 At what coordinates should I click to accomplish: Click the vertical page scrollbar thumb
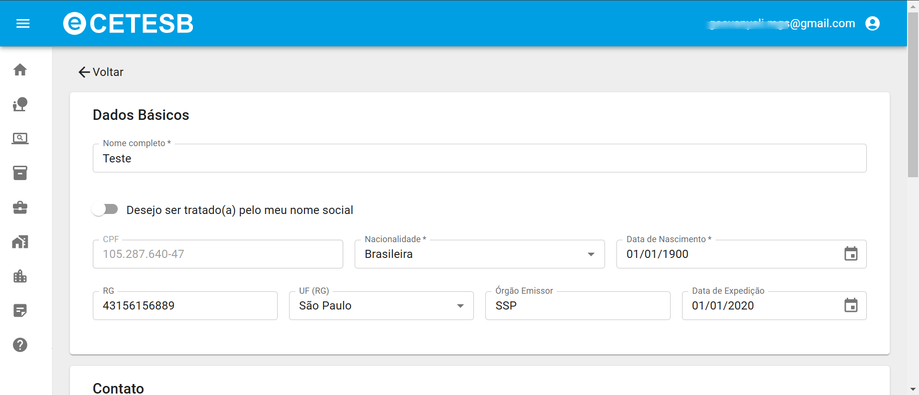pyautogui.click(x=913, y=96)
